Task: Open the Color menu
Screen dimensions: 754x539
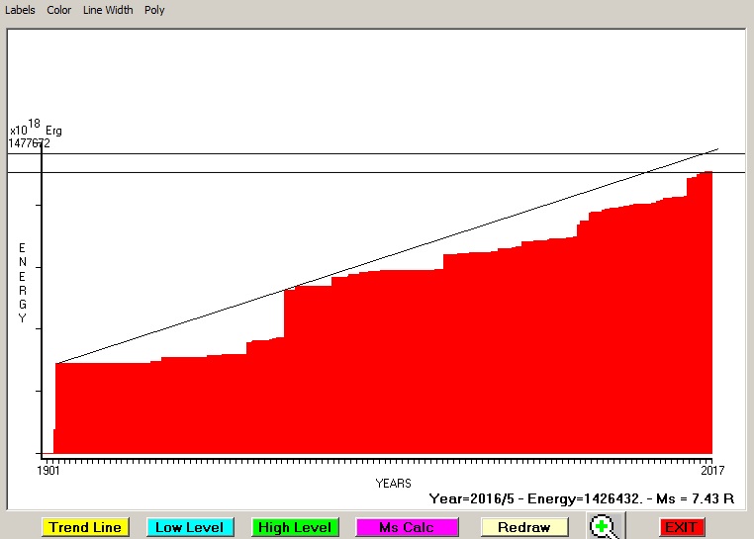Action: click(x=59, y=10)
